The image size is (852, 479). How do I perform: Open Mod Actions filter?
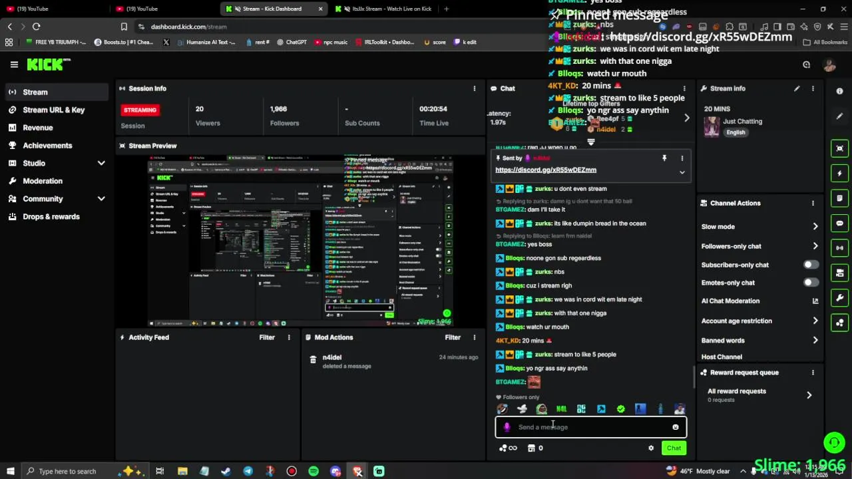(453, 337)
